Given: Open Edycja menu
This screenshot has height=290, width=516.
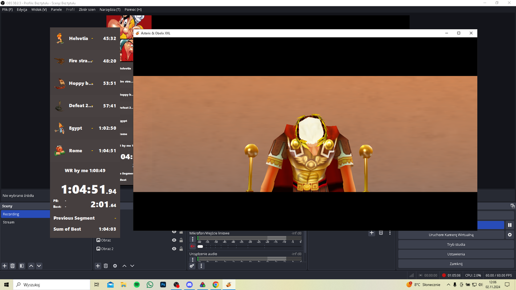Looking at the screenshot, I should tap(22, 10).
